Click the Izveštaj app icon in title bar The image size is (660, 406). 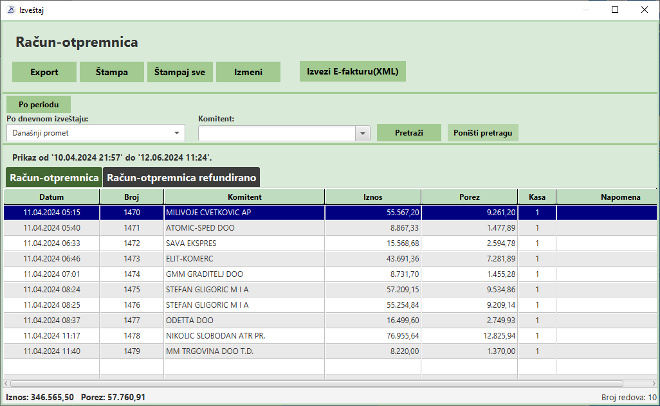tap(10, 10)
